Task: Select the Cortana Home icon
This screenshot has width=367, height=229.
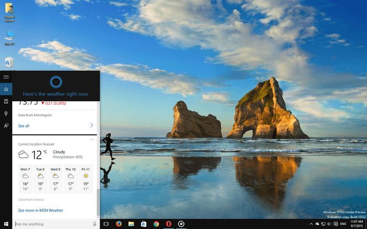Action: click(6, 89)
